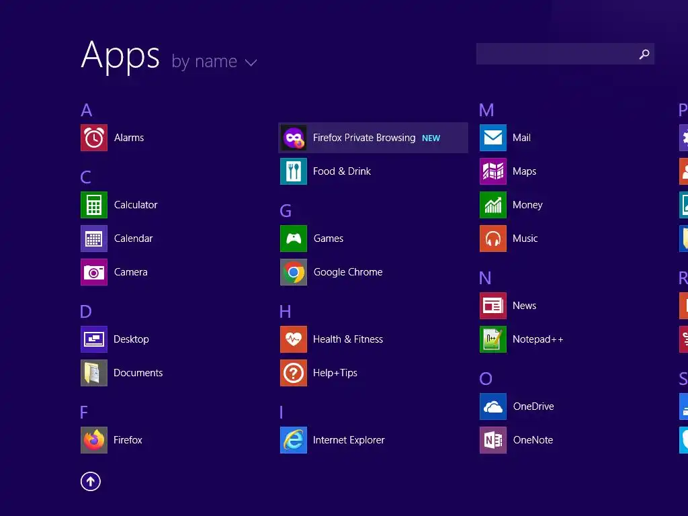Click the 'Food & Drink' label
Viewport: 688px width, 516px height.
pyautogui.click(x=342, y=171)
